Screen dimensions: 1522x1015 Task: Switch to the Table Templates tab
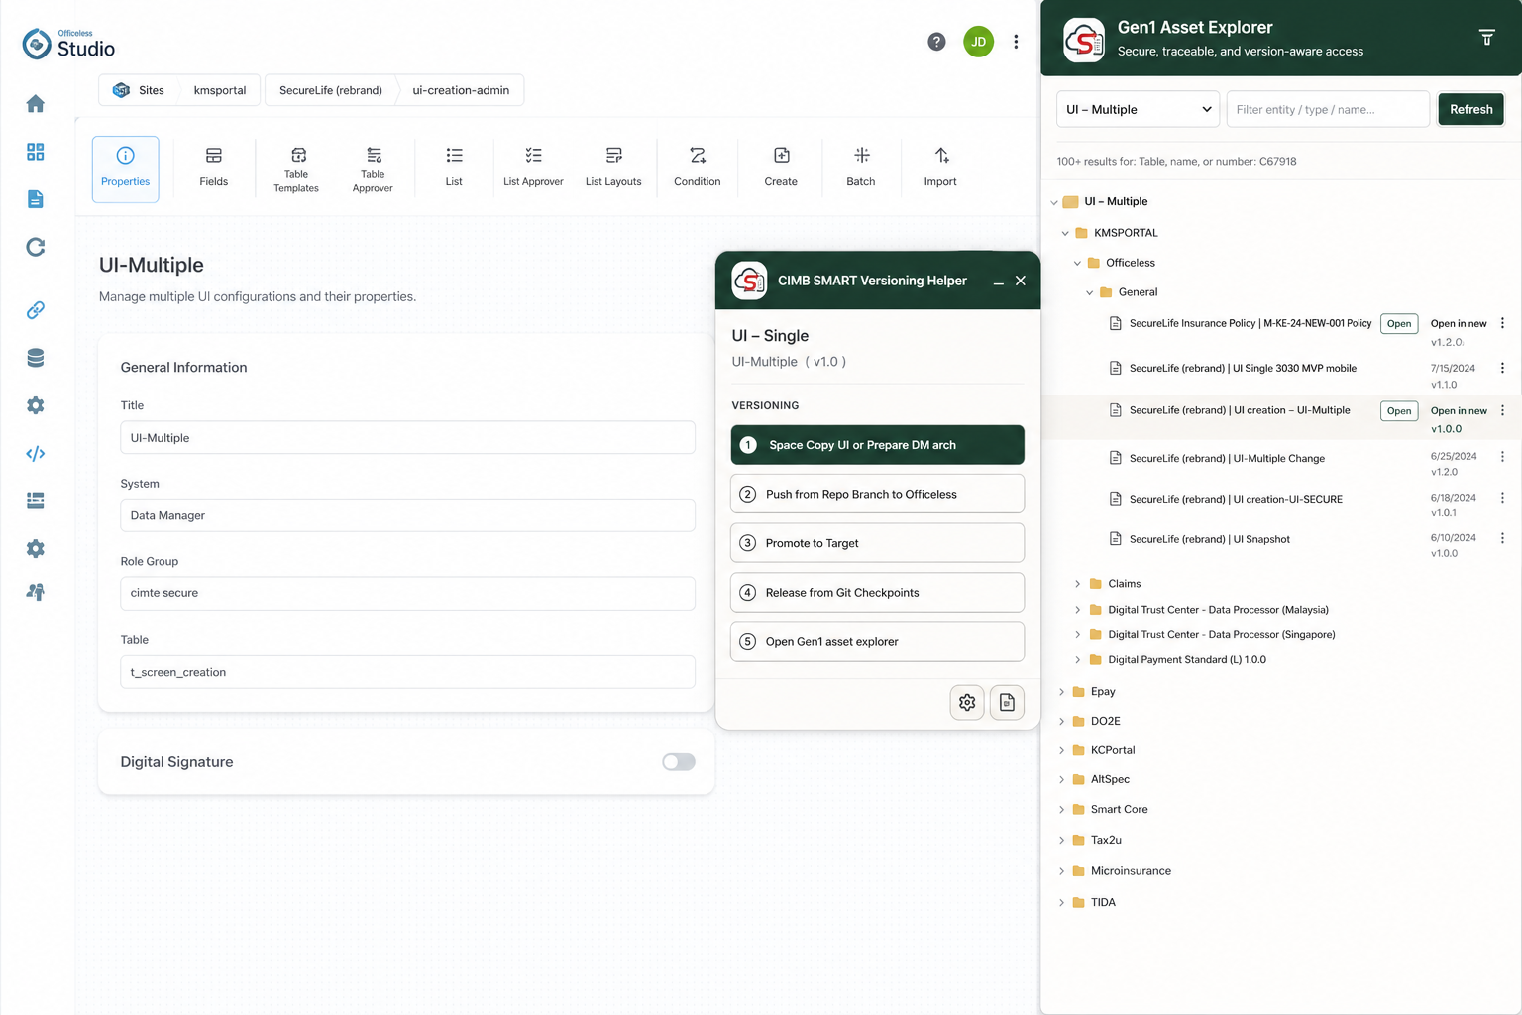click(x=296, y=169)
